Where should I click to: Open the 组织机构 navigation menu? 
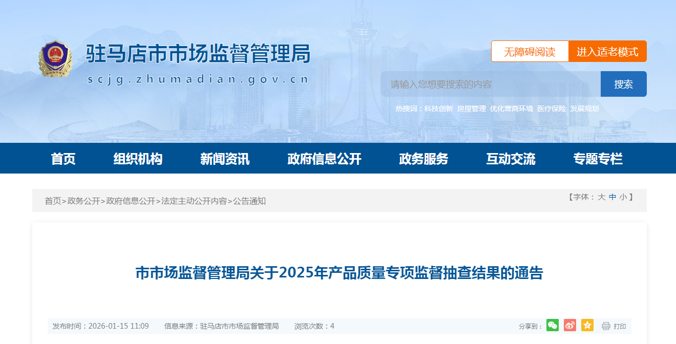(138, 159)
